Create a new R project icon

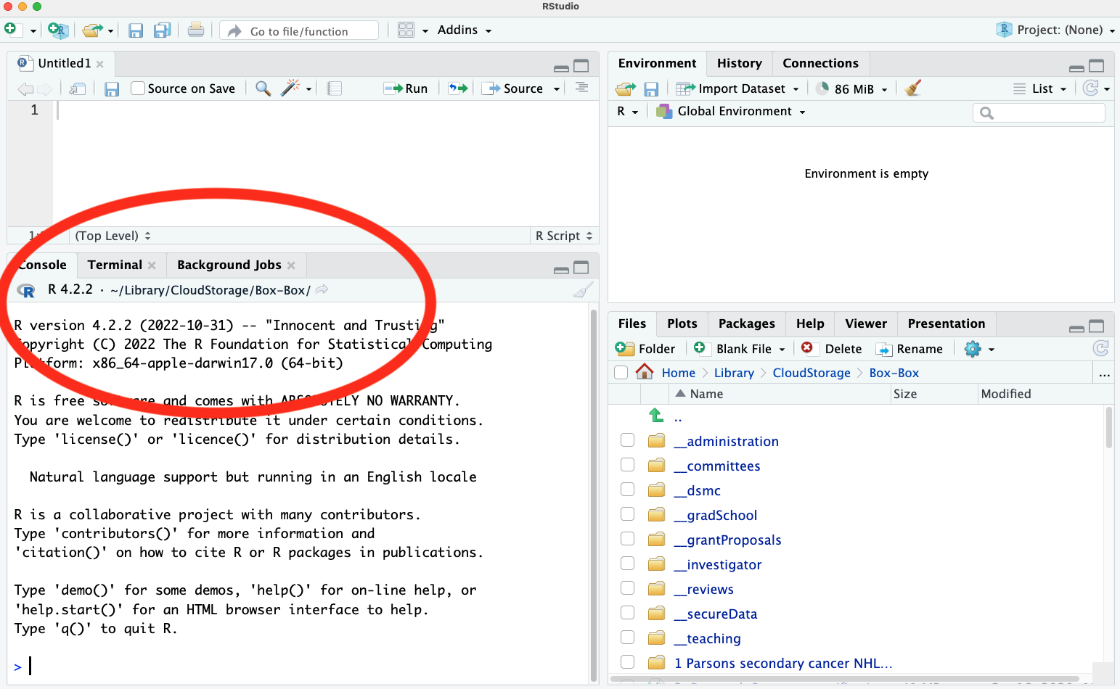[58, 30]
